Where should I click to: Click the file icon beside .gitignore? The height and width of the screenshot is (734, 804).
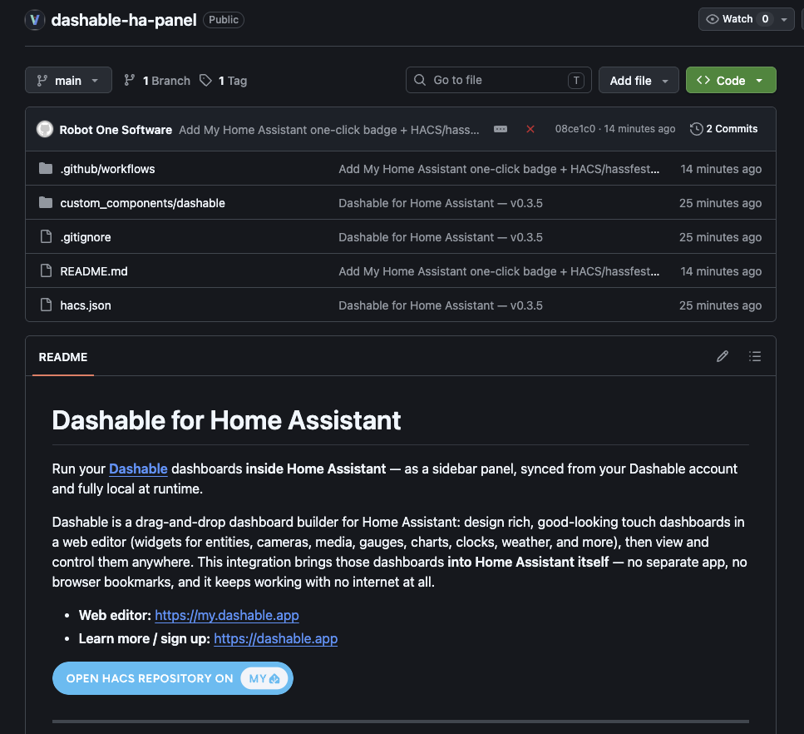(x=46, y=236)
